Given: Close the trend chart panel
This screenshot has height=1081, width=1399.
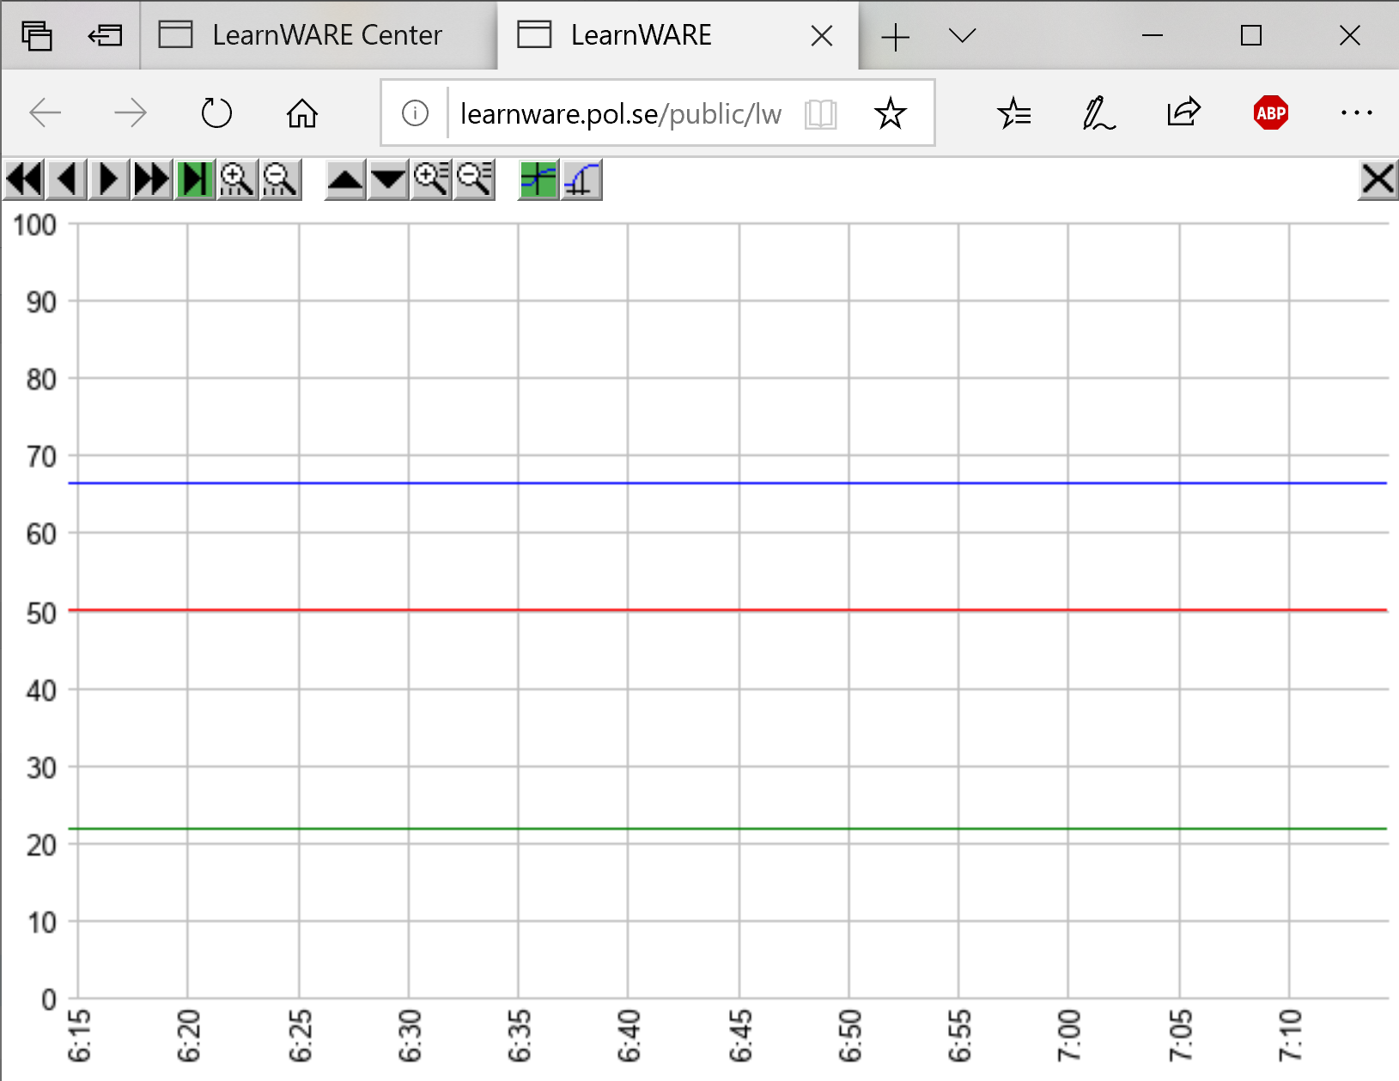Looking at the screenshot, I should (1378, 180).
